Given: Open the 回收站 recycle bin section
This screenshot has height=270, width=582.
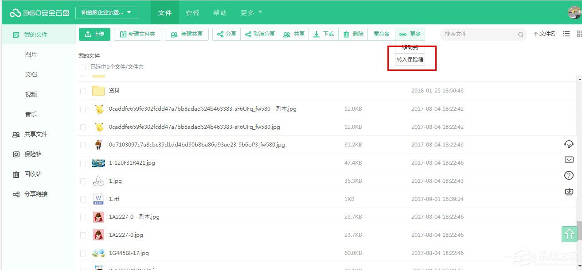Looking at the screenshot, I should [x=31, y=174].
